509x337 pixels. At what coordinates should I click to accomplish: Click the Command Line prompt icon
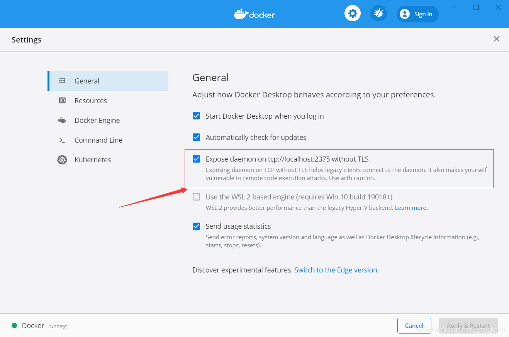62,140
